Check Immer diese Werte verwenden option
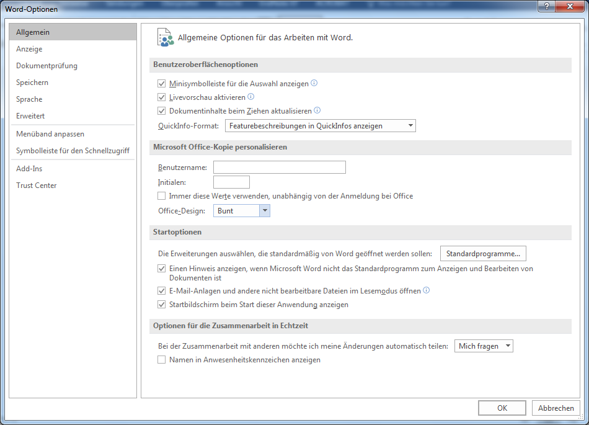 click(162, 196)
